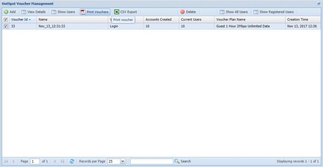
Task: Export vouchers with the CSV Export icon
Action: [117, 12]
